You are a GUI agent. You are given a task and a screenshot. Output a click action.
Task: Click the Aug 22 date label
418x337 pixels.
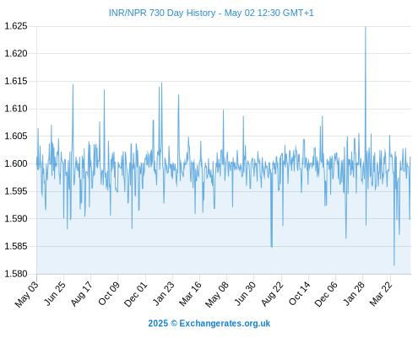272,293
